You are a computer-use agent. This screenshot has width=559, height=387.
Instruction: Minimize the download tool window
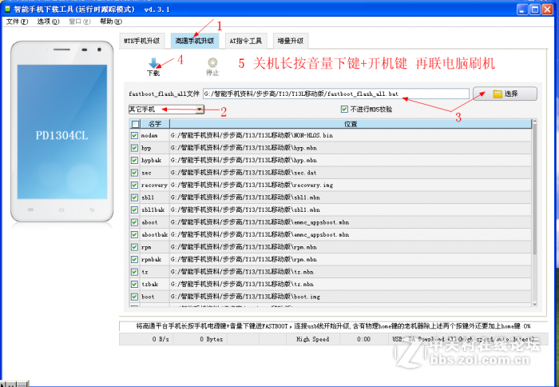coord(522,10)
